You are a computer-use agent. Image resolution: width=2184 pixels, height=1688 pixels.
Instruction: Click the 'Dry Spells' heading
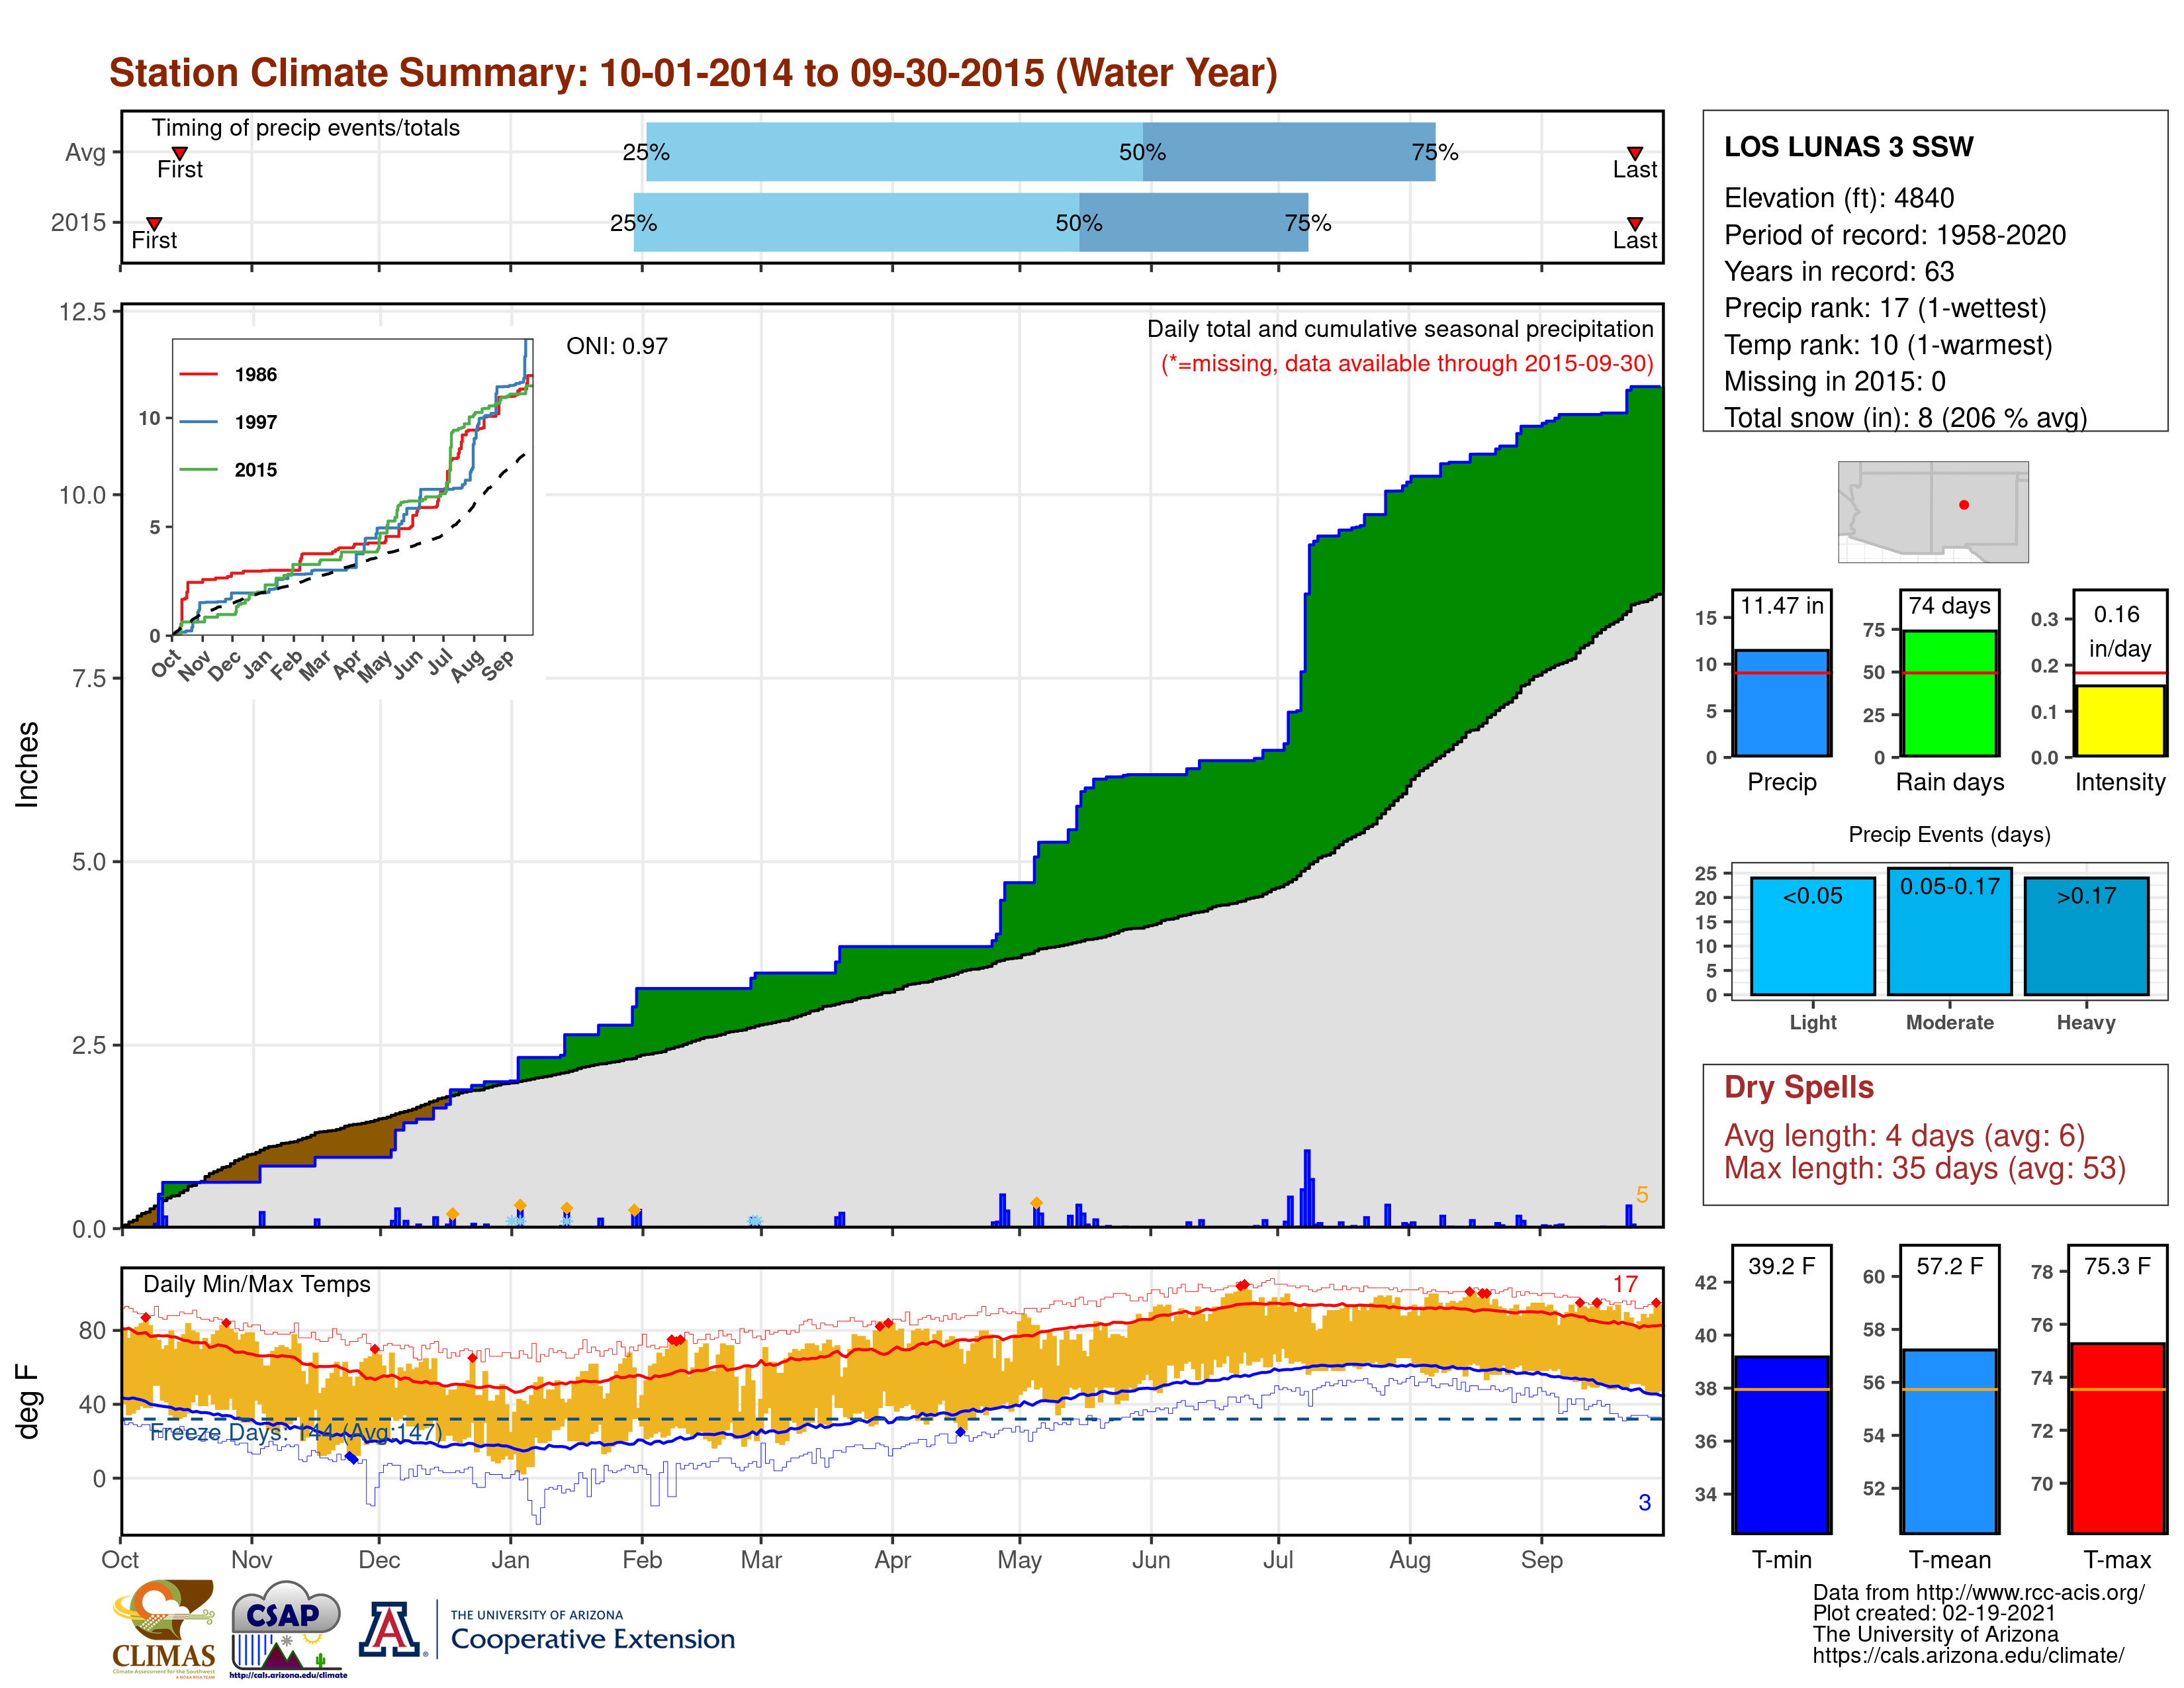point(1799,1087)
